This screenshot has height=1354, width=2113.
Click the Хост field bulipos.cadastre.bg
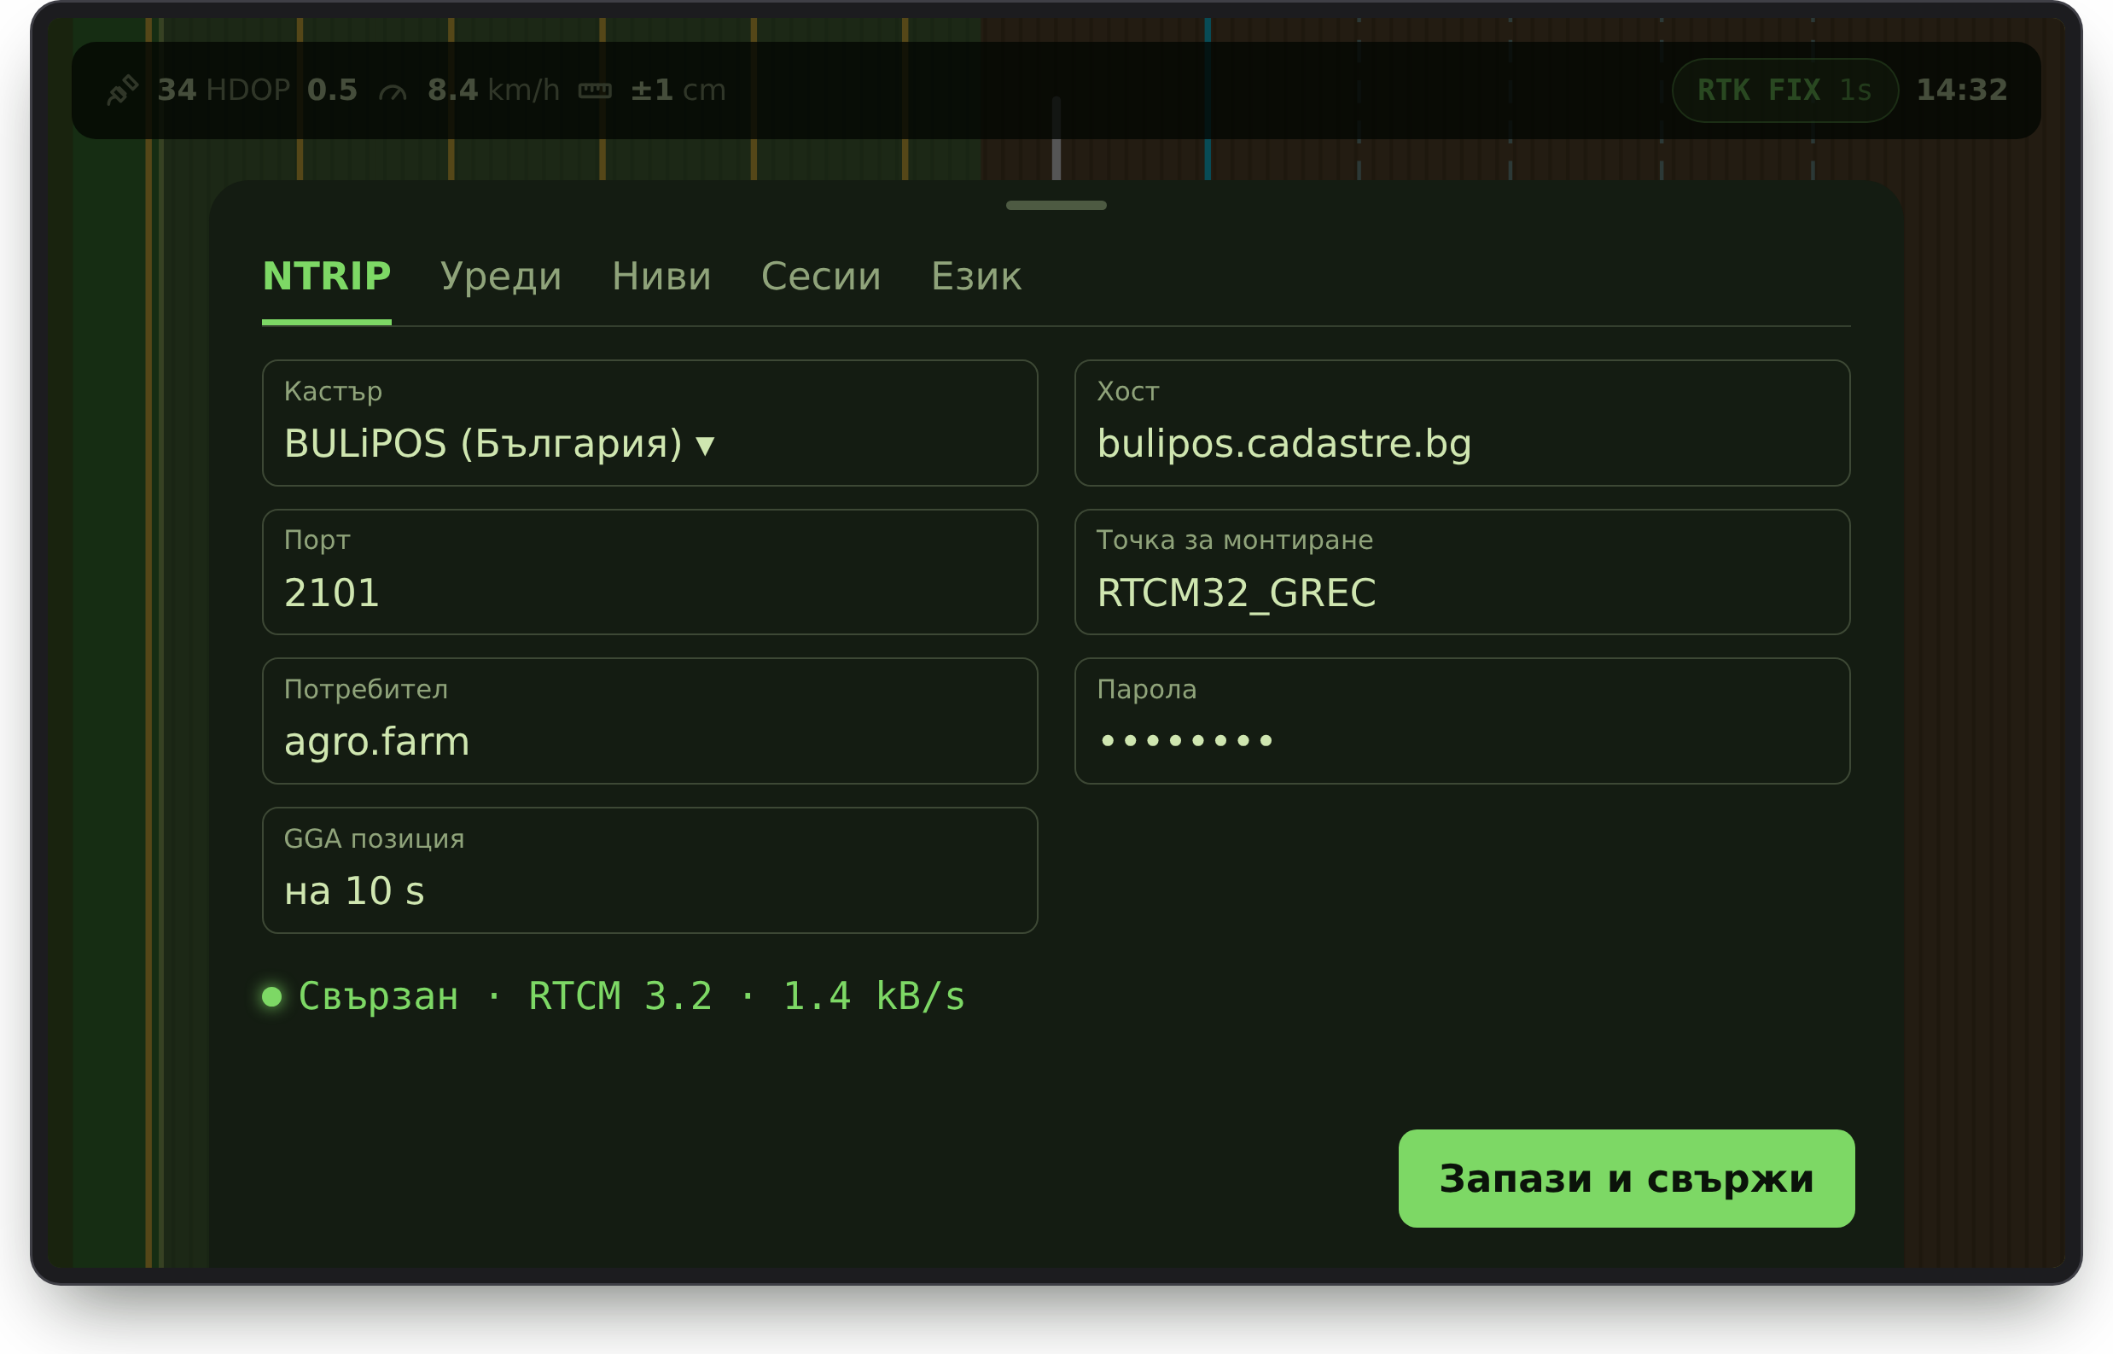1463,423
